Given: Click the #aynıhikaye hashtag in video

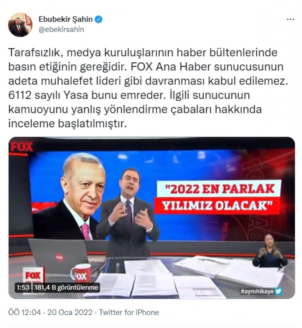Looking at the screenshot, I should pos(257,291).
